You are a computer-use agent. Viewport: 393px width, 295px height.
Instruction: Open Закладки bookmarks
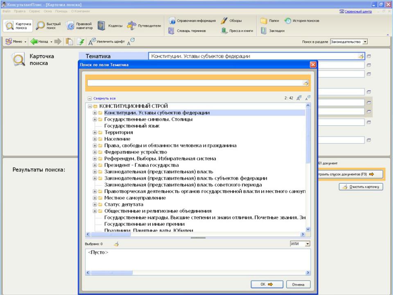pyautogui.click(x=273, y=31)
